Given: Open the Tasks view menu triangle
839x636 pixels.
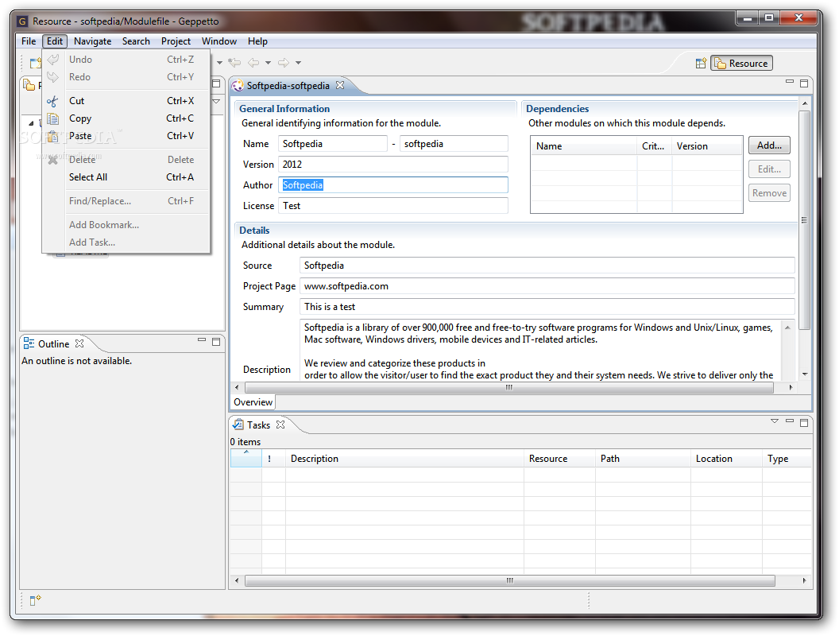Looking at the screenshot, I should click(775, 421).
